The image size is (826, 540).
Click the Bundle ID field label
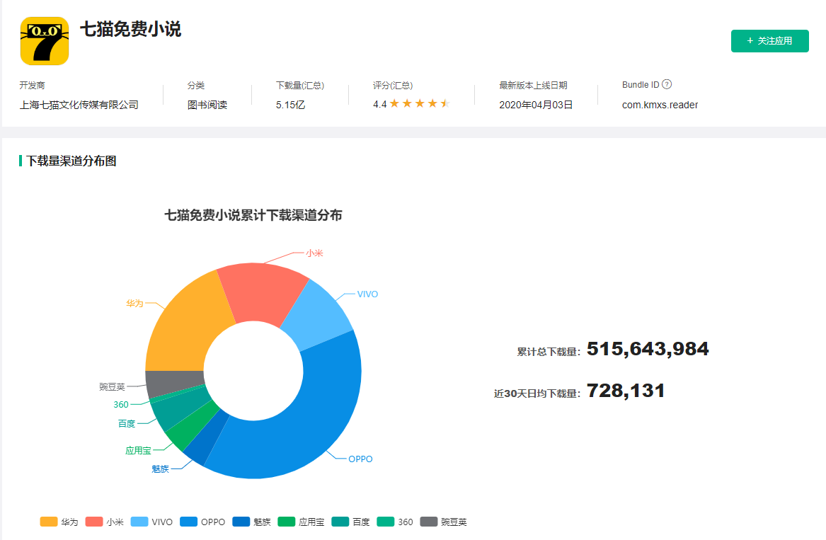pyautogui.click(x=641, y=85)
